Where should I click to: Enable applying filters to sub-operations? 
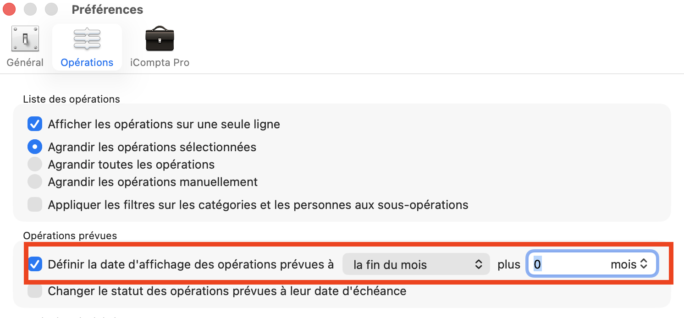35,204
